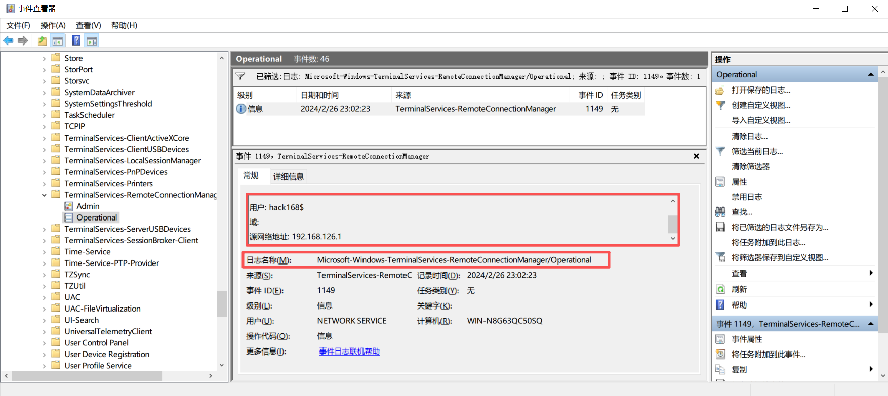The width and height of the screenshot is (888, 396).
Task: Select the event row dated 2024/2/26 23:02:23
Action: point(439,109)
